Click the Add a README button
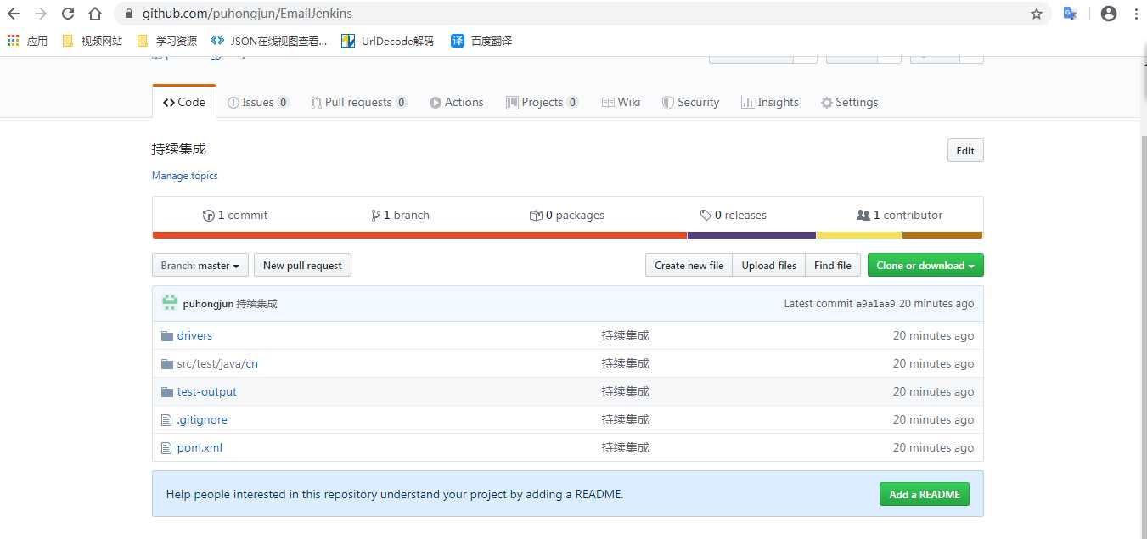Viewport: 1147px width, 539px height. pyautogui.click(x=924, y=494)
